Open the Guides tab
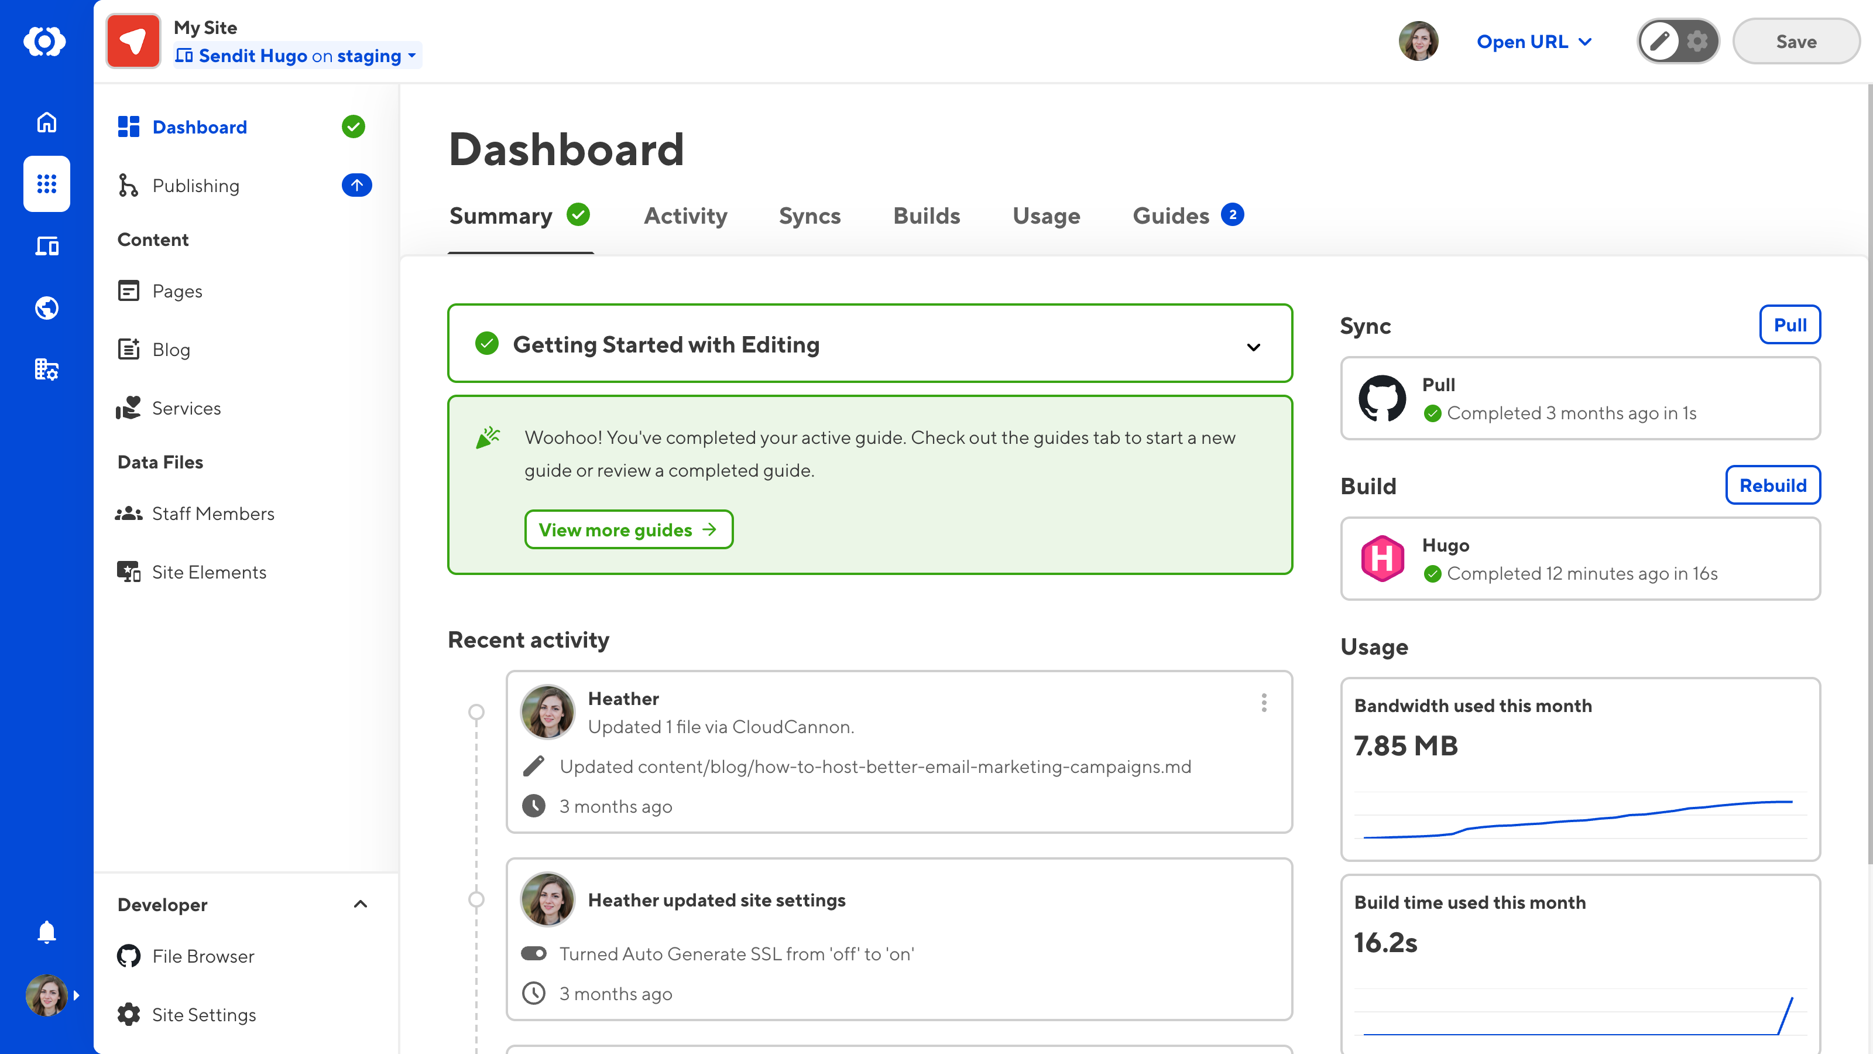 (1171, 215)
